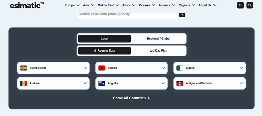Image resolution: width=262 pixels, height=116 pixels.
Task: Expand the Albania dropdown arrow
Action: pyautogui.click(x=163, y=68)
